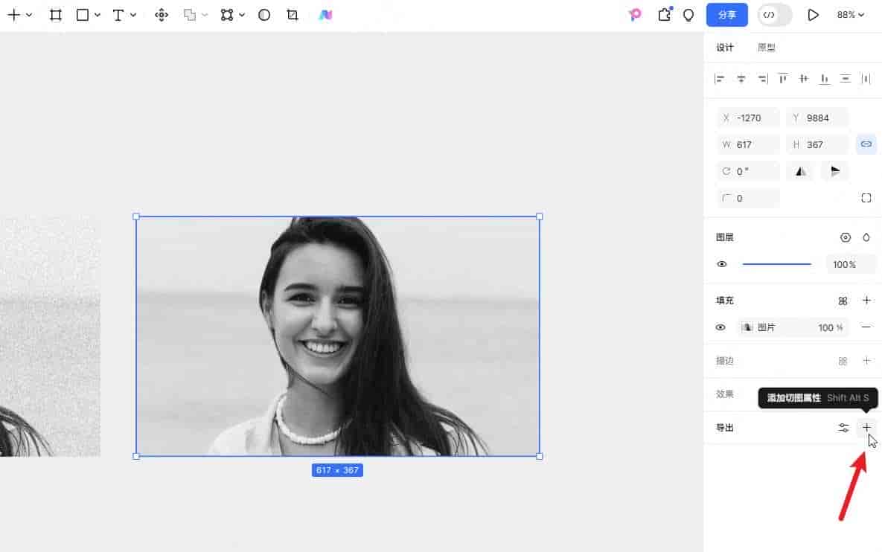This screenshot has height=552, width=882.
Task: Click the layer target circle icon
Action: [846, 238]
